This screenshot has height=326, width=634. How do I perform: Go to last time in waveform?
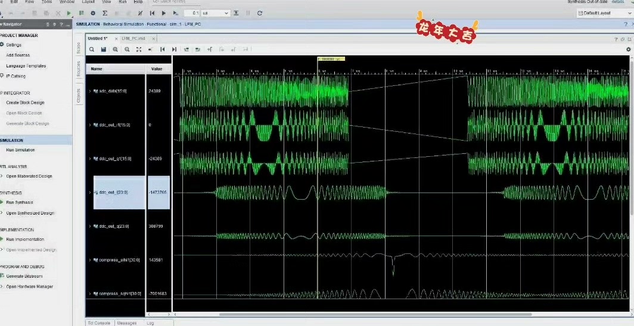click(x=174, y=49)
